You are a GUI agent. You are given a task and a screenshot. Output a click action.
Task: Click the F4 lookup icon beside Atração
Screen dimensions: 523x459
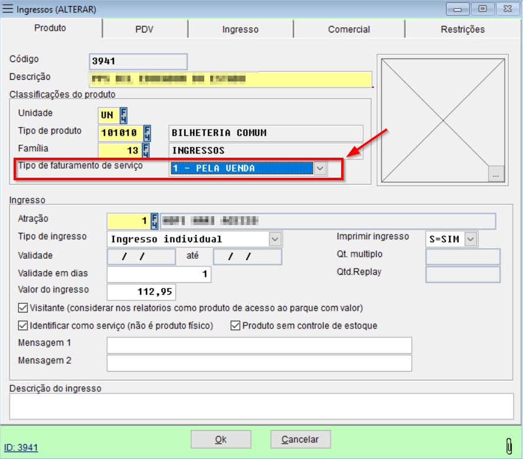[x=155, y=221]
